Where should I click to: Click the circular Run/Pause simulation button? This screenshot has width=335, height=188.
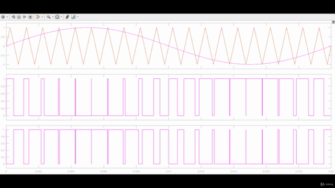(x=19, y=17)
